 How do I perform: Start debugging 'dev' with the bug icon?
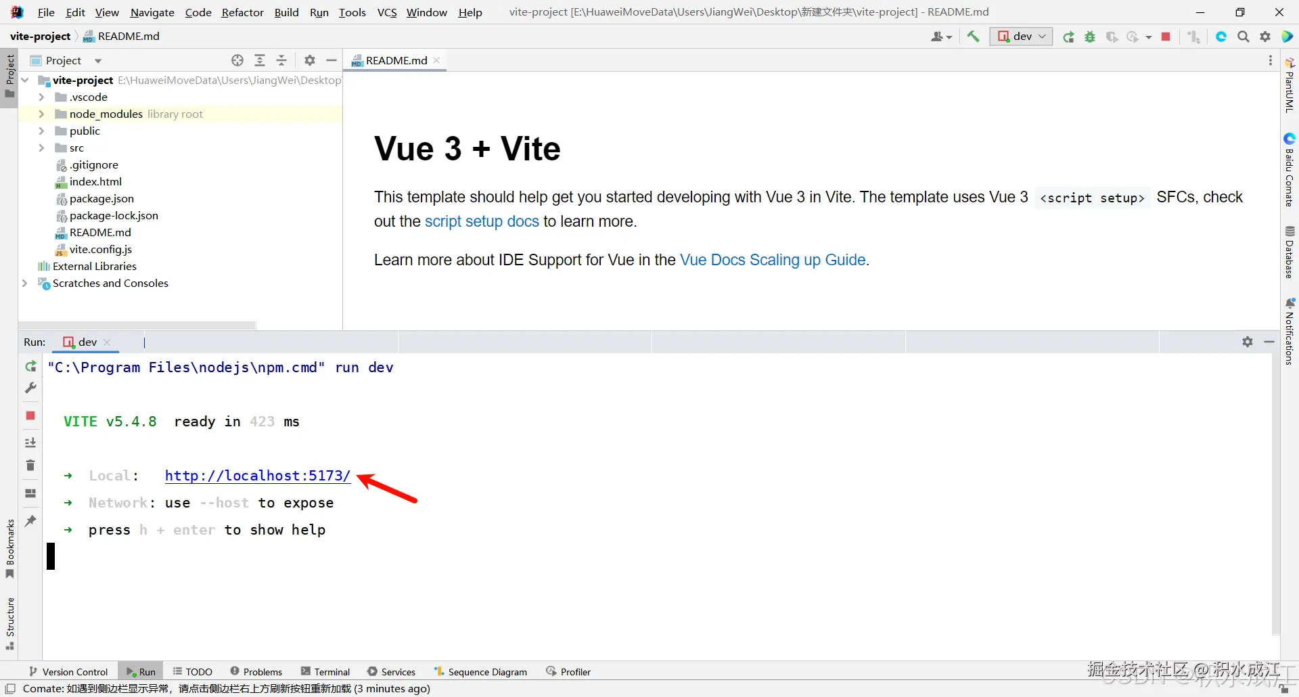(1090, 37)
